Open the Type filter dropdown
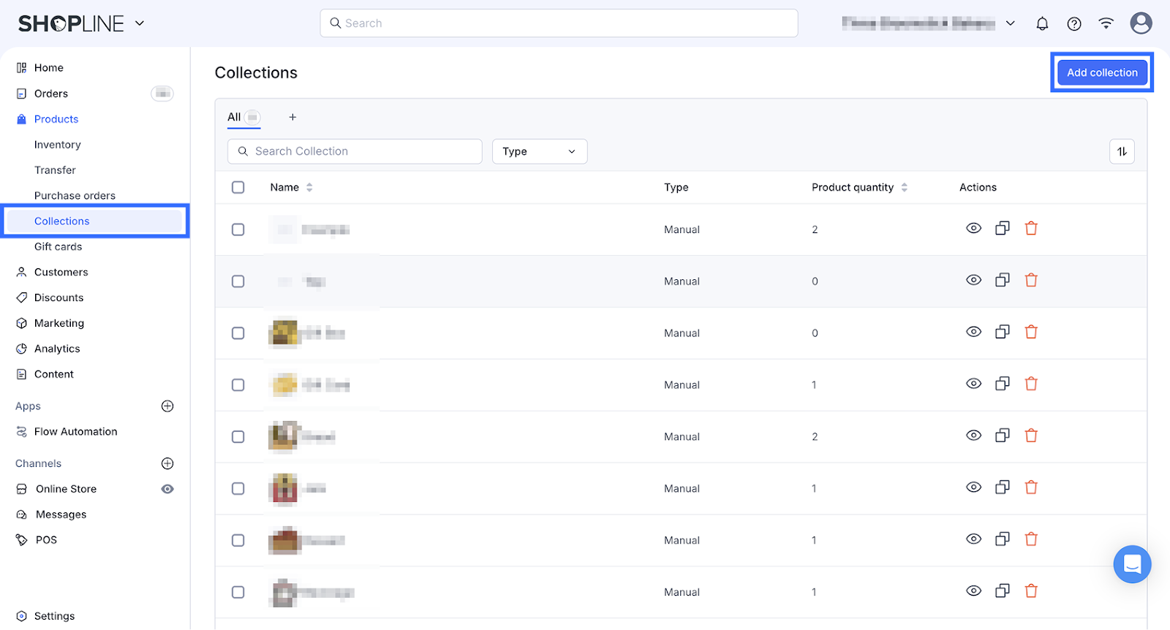This screenshot has height=630, width=1170. [x=539, y=151]
